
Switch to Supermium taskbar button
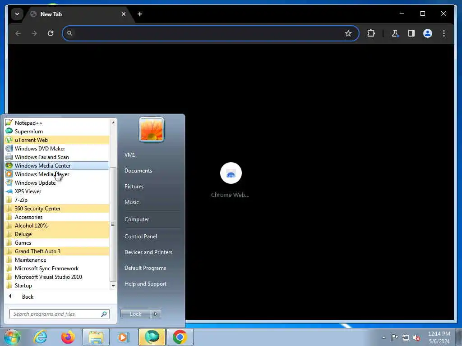(x=152, y=337)
